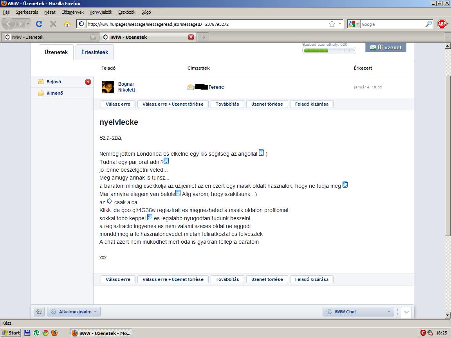
Task: Expand the Alkalmazásaim menu
Action: click(74, 311)
